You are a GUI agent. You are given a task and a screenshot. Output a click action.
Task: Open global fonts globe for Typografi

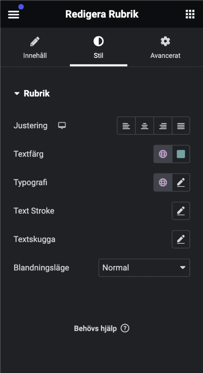point(163,182)
